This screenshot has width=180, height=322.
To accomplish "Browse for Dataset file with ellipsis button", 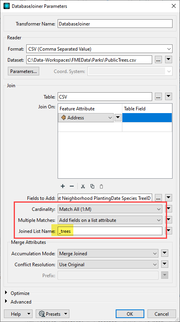I will point(158,60).
